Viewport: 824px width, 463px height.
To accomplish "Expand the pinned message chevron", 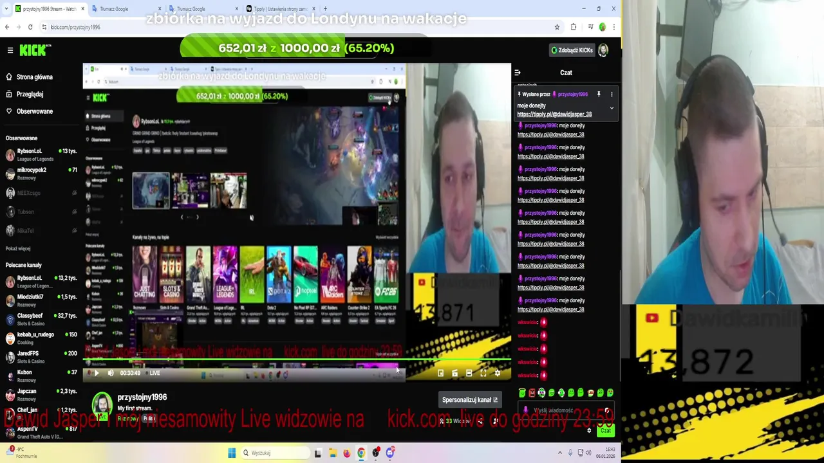I will point(612,107).
